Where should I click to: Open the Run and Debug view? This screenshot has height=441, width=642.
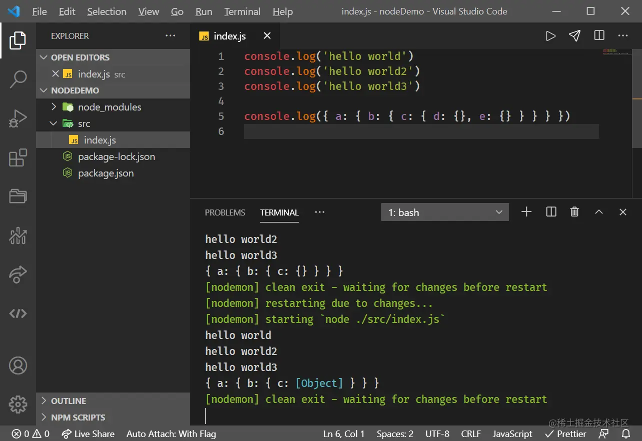(18, 119)
